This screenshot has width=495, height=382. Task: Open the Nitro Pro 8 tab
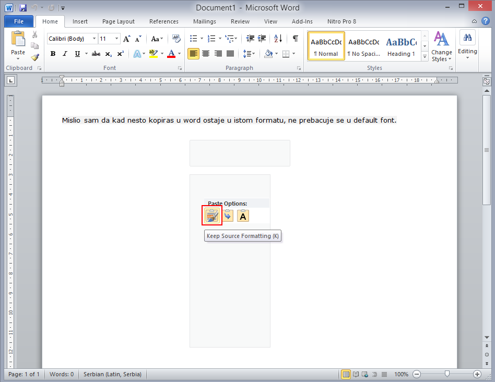341,21
